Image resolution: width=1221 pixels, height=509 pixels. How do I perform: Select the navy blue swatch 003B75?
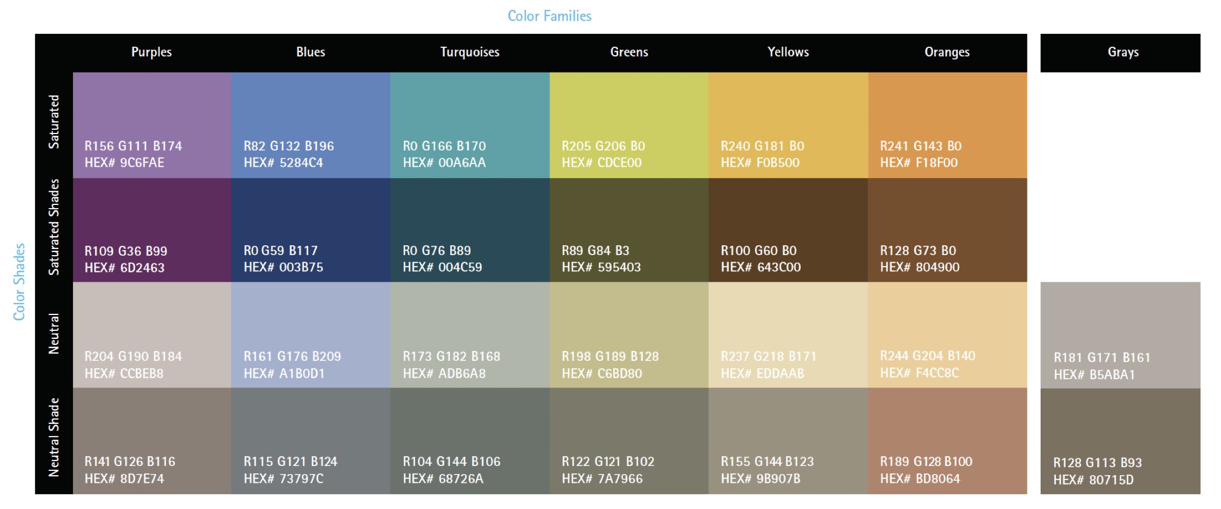click(x=310, y=229)
